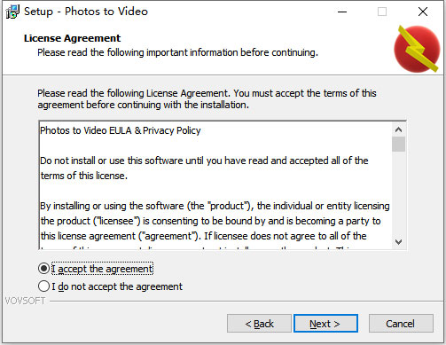Choose "I do not accept the agreement" option
This screenshot has height=345, width=446.
(43, 286)
